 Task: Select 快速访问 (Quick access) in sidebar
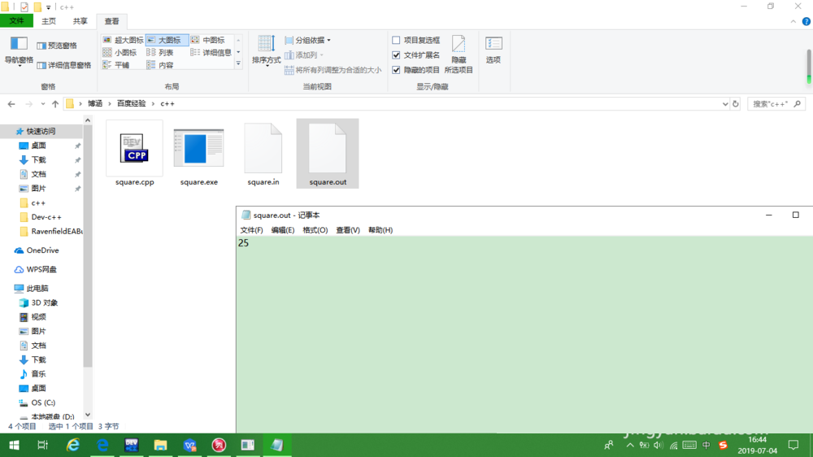click(x=41, y=131)
